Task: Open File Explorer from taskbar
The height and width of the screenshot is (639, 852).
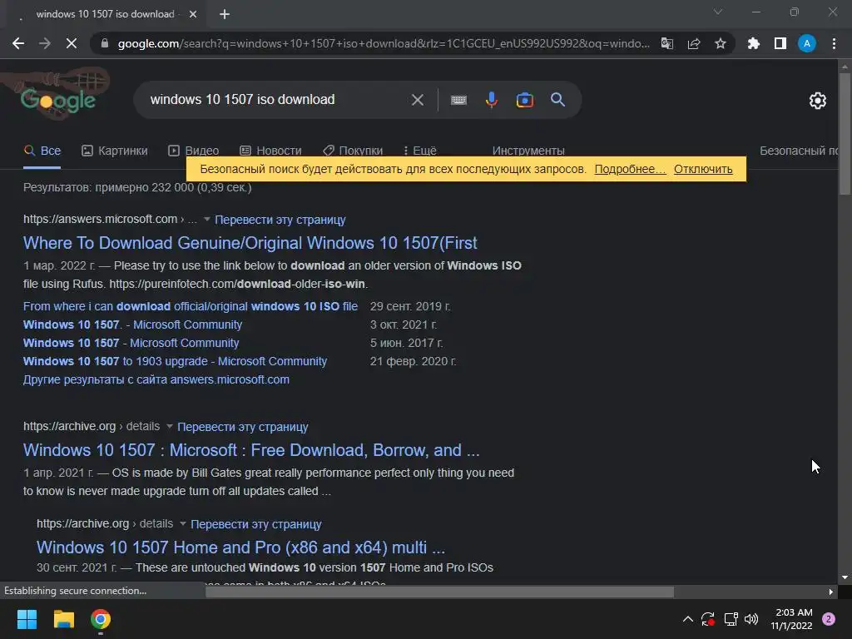Action: [x=63, y=619]
